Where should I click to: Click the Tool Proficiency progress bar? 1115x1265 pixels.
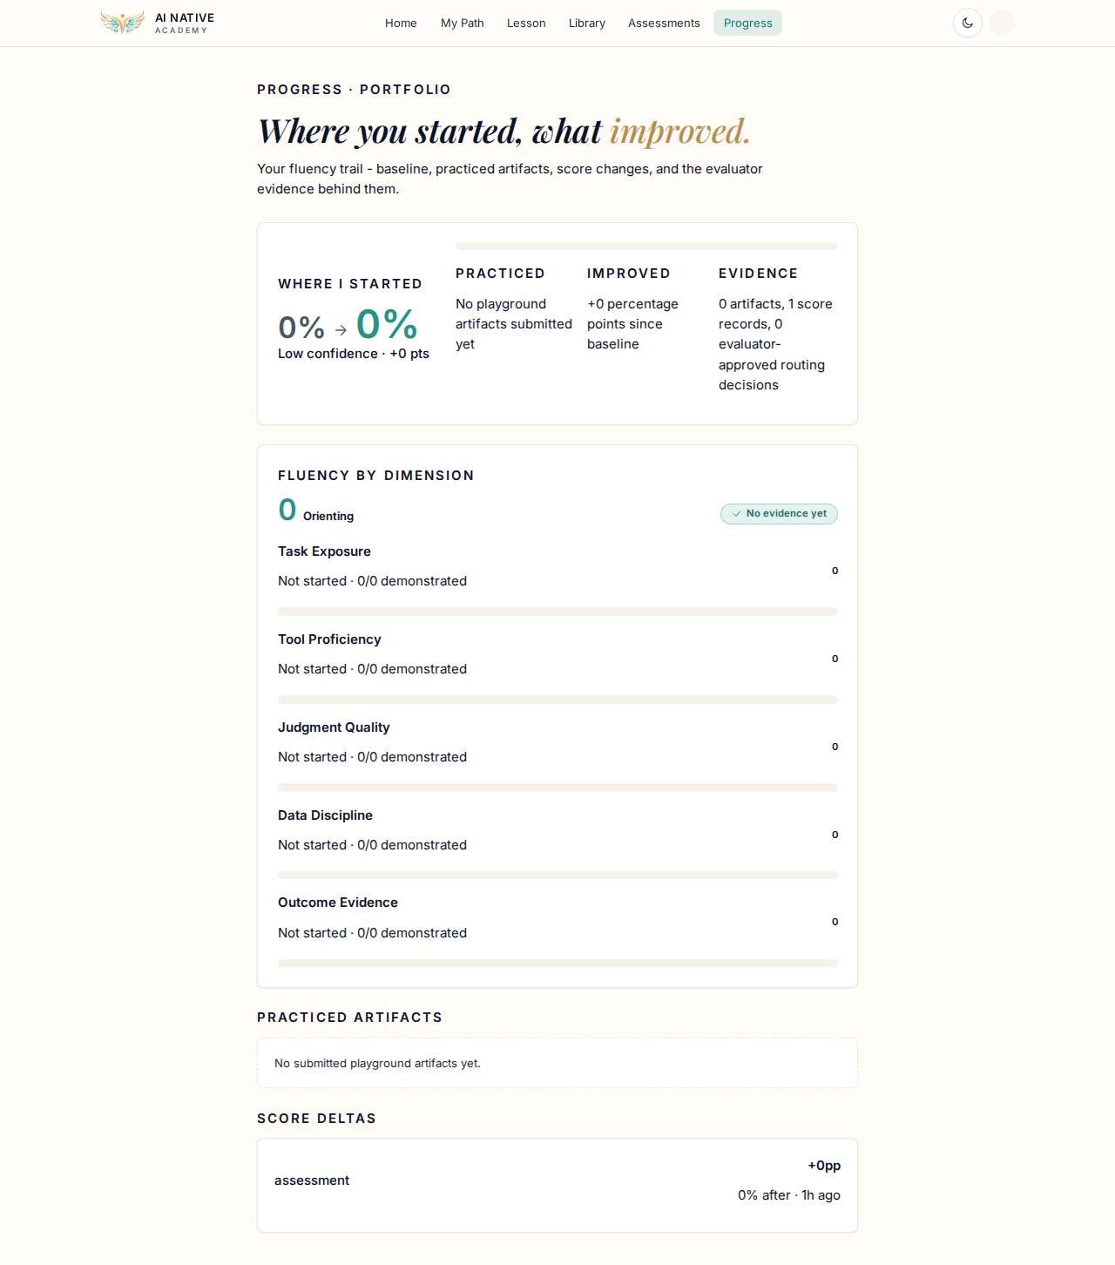point(557,700)
